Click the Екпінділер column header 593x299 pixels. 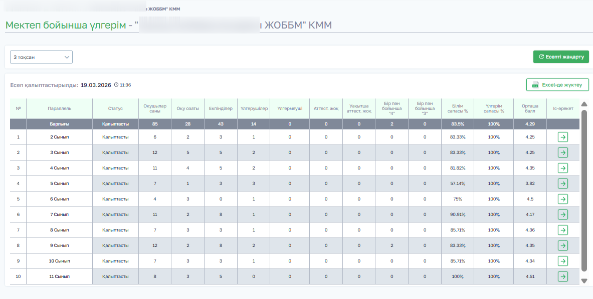[x=221, y=108]
